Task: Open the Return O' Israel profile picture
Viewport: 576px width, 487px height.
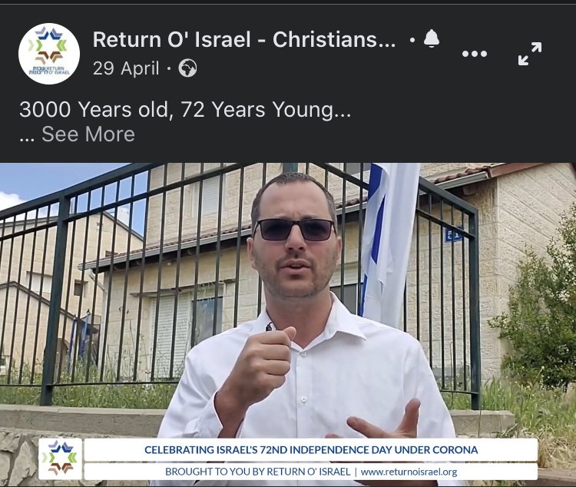Action: (49, 54)
